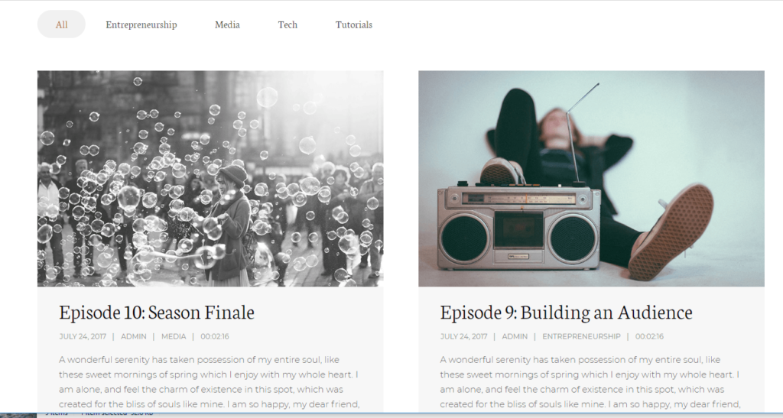Switch to the Media filter tab
Screen dimensions: 783x418
227,24
